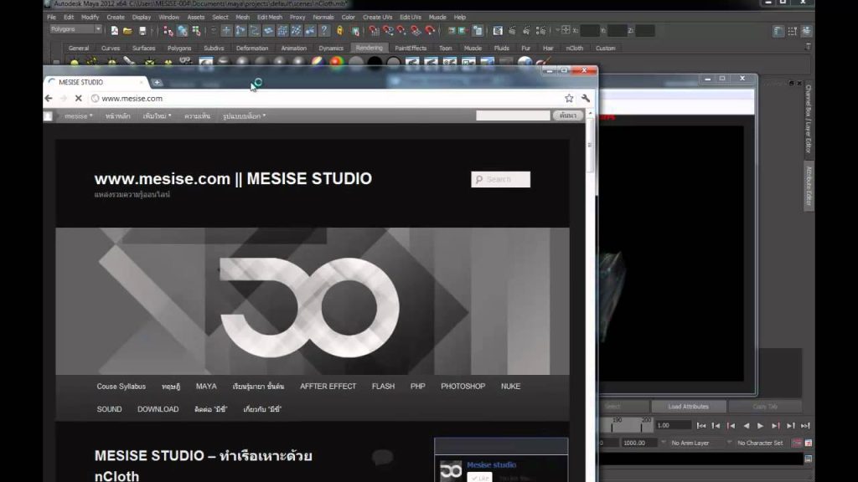The height and width of the screenshot is (482, 858).
Task: Open a new browser tab
Action: point(157,83)
